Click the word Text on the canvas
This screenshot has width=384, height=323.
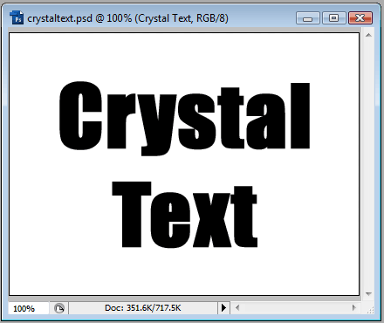pos(184,215)
